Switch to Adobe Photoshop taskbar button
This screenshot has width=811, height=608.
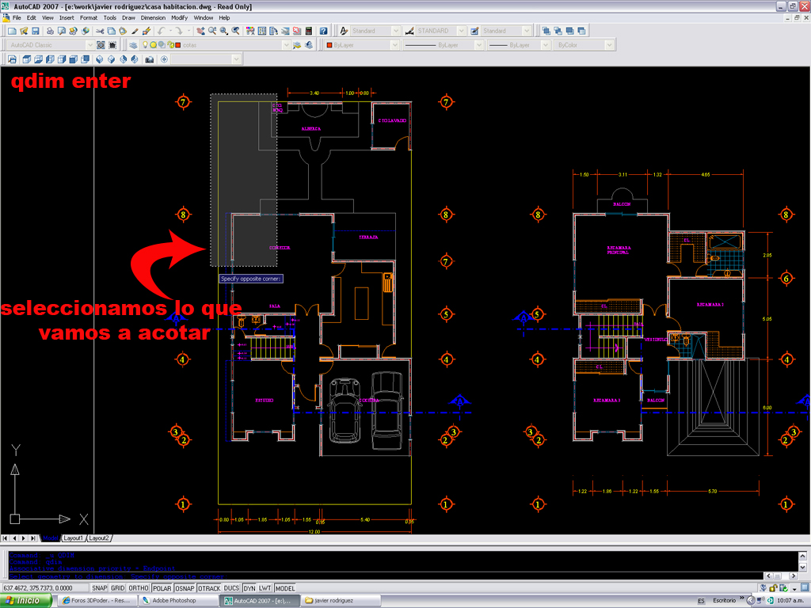(x=178, y=601)
